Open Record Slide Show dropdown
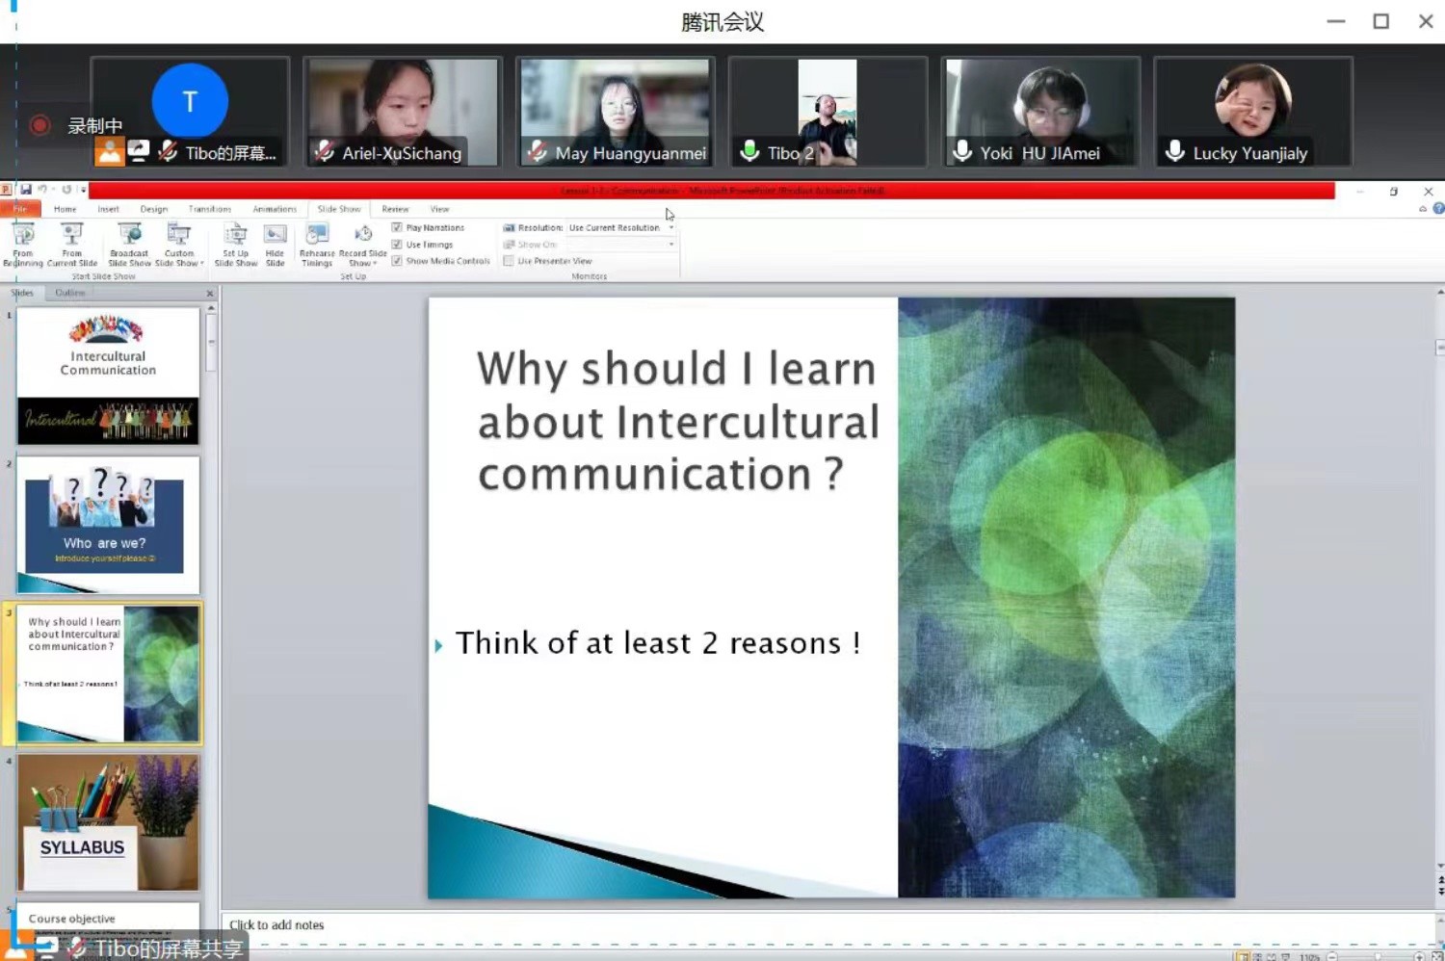The height and width of the screenshot is (961, 1445). pyautogui.click(x=363, y=245)
